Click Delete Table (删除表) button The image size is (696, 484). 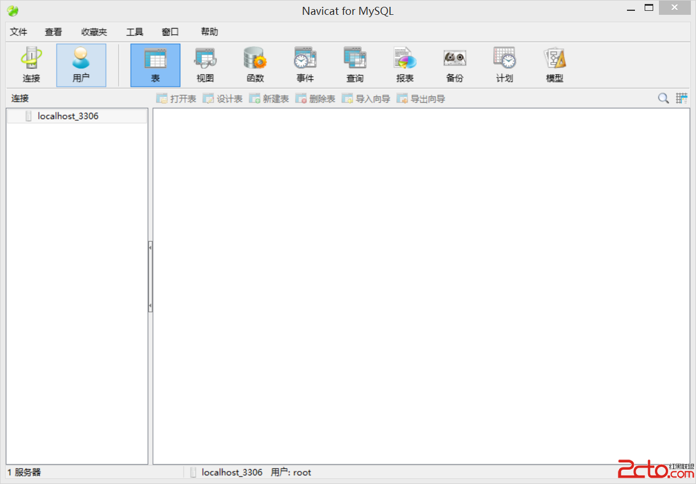[x=315, y=99]
